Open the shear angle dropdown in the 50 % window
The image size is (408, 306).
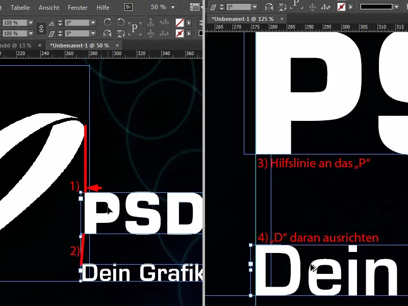(x=93, y=34)
